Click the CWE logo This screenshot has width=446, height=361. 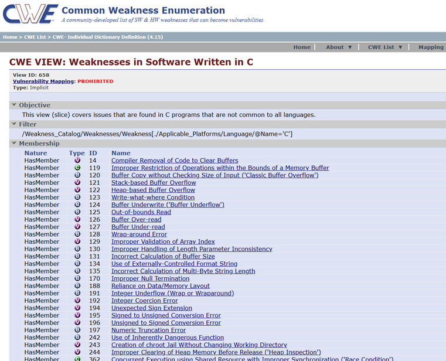tap(30, 13)
